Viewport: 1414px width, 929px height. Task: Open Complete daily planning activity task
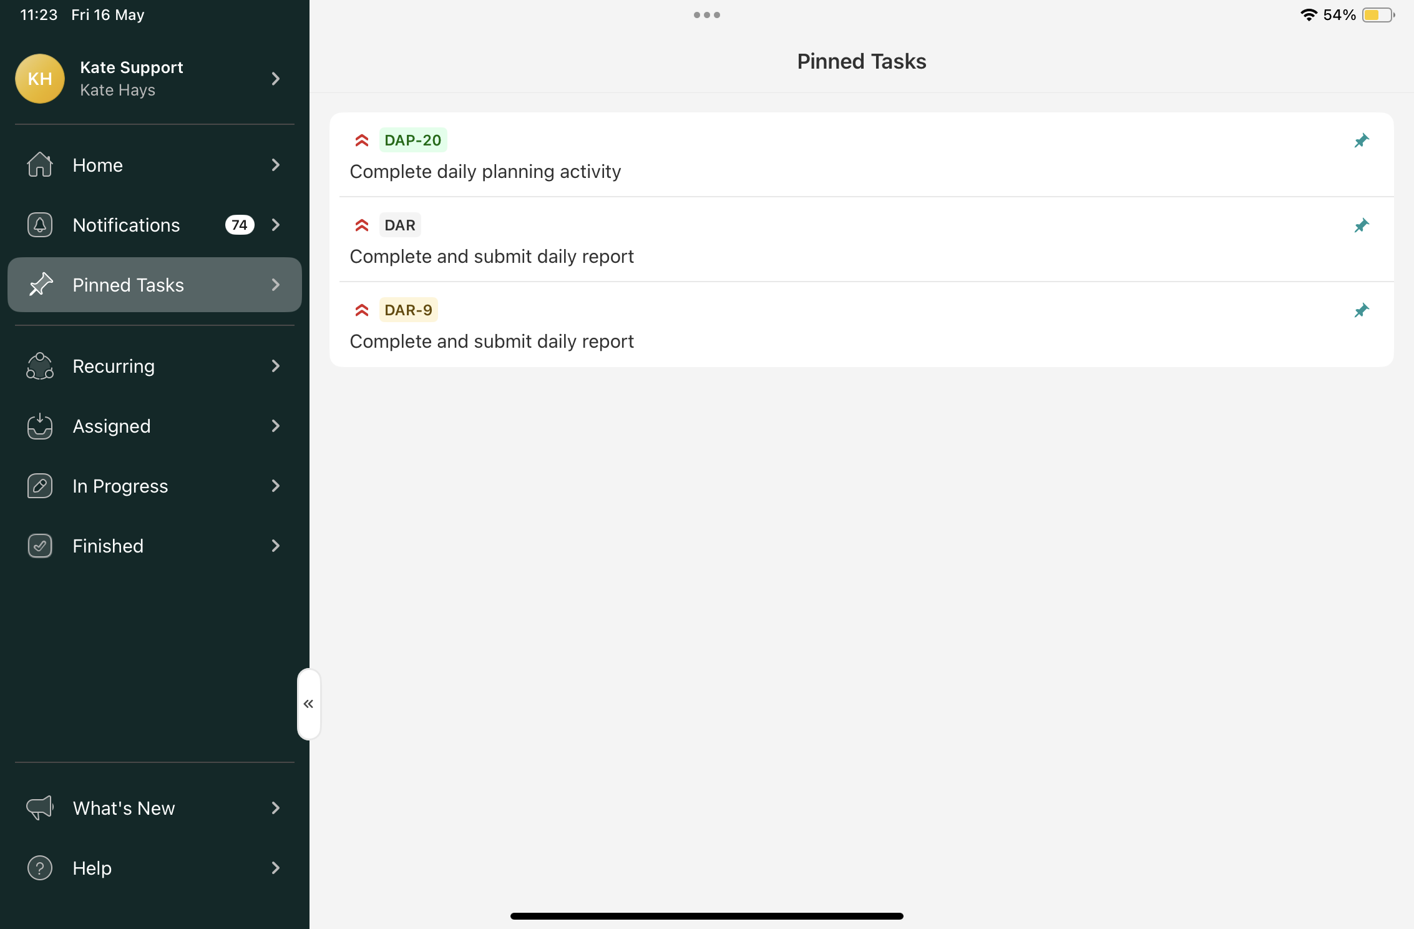[485, 172]
